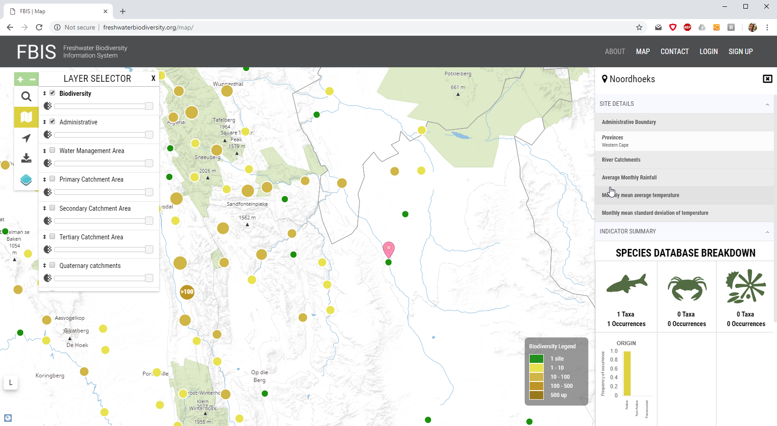777x426 pixels.
Task: Check the Quaternary catchments checkbox
Action: pos(53,265)
